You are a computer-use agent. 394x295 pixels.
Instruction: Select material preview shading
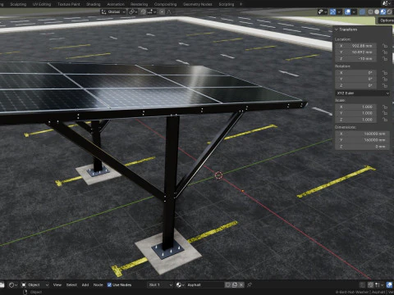[383, 11]
